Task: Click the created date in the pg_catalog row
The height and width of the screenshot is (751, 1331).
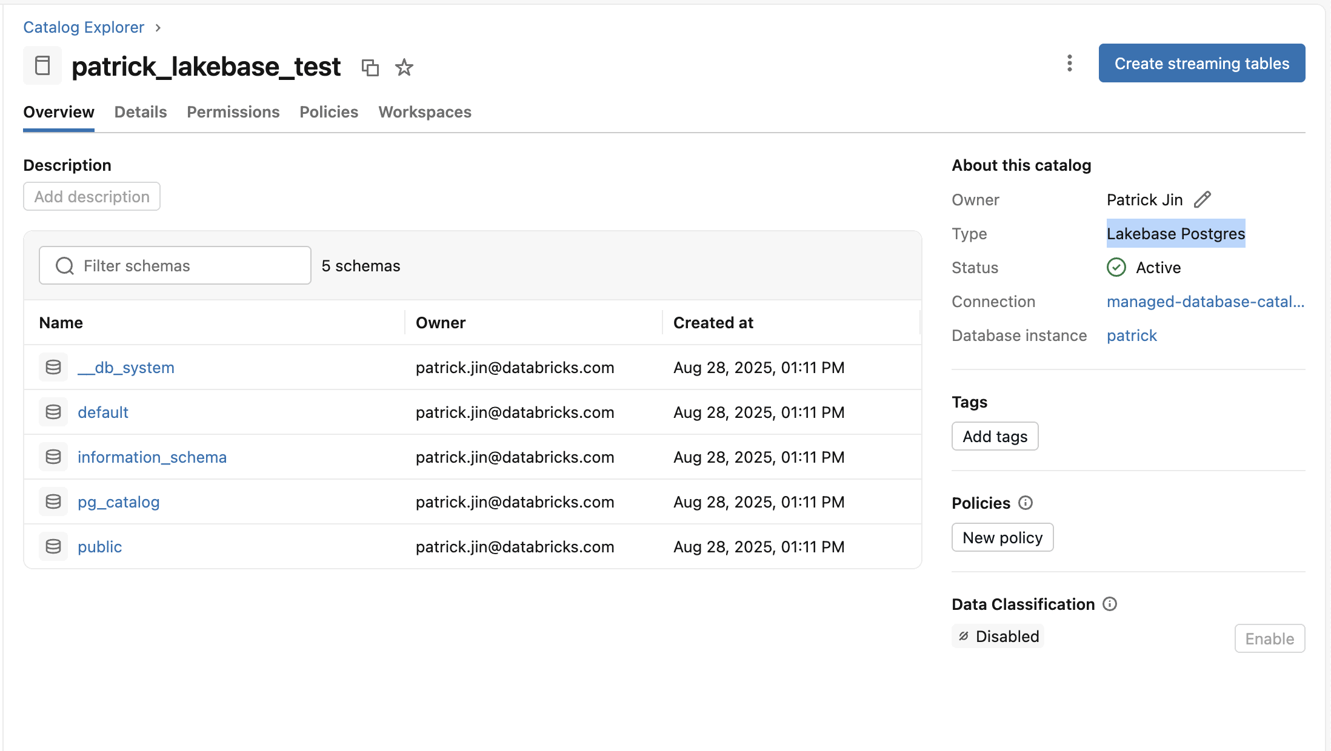Action: [759, 501]
